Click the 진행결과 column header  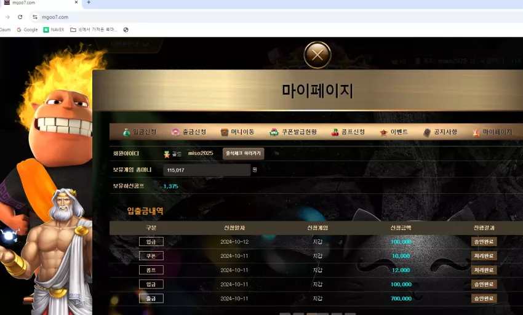point(484,228)
